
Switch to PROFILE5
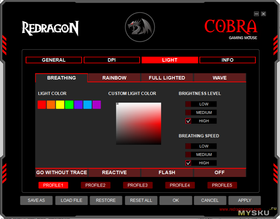222,185
